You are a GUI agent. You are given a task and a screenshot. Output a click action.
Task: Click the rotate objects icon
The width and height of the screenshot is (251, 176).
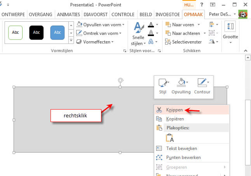[212, 42]
